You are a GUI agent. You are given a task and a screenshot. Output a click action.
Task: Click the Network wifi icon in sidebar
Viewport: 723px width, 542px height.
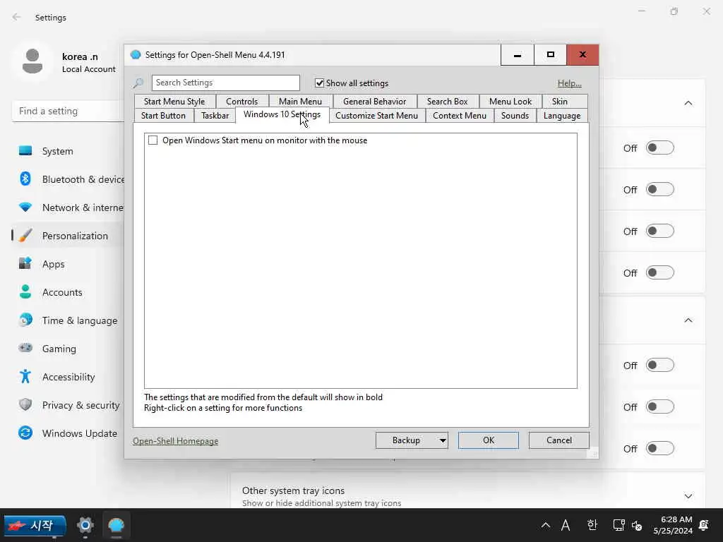[25, 207]
